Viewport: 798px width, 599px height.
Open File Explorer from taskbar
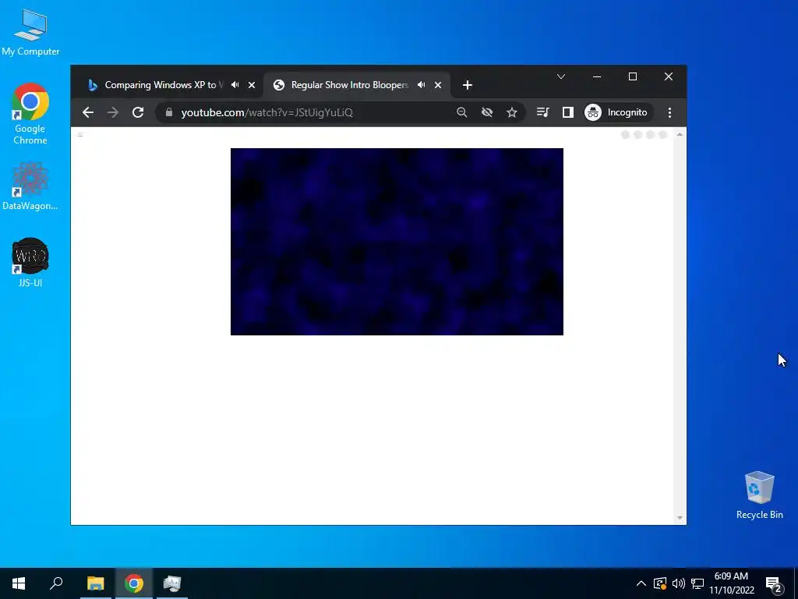pyautogui.click(x=95, y=583)
